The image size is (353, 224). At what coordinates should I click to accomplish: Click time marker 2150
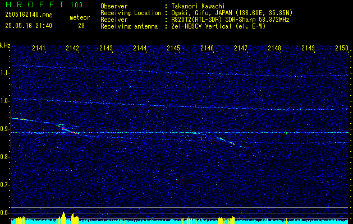(342, 48)
